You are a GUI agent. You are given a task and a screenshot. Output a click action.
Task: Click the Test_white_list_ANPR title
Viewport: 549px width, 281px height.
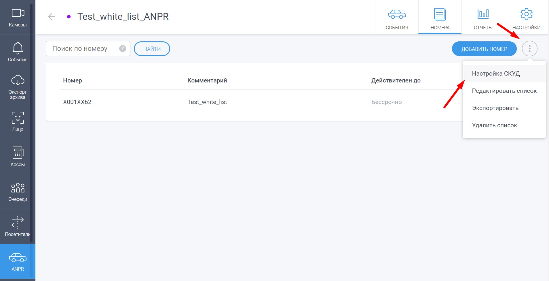click(123, 17)
